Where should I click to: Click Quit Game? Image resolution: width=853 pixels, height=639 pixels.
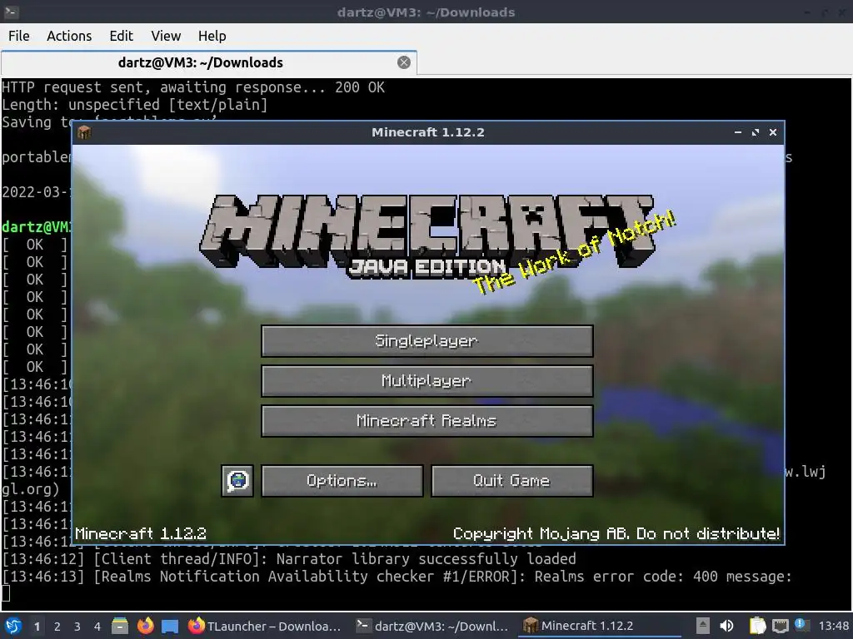(512, 481)
